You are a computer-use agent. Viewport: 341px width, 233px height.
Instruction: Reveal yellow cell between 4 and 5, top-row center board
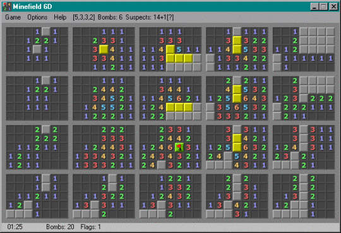[x=170, y=49]
